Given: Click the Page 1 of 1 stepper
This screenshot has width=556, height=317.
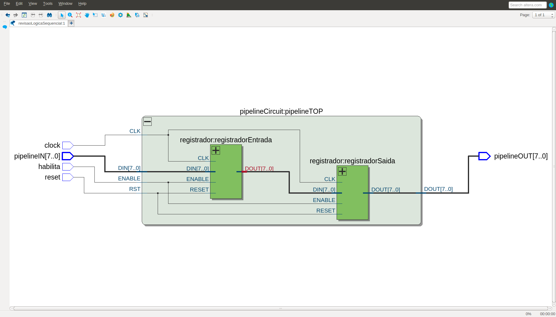Looking at the screenshot, I should (x=543, y=15).
